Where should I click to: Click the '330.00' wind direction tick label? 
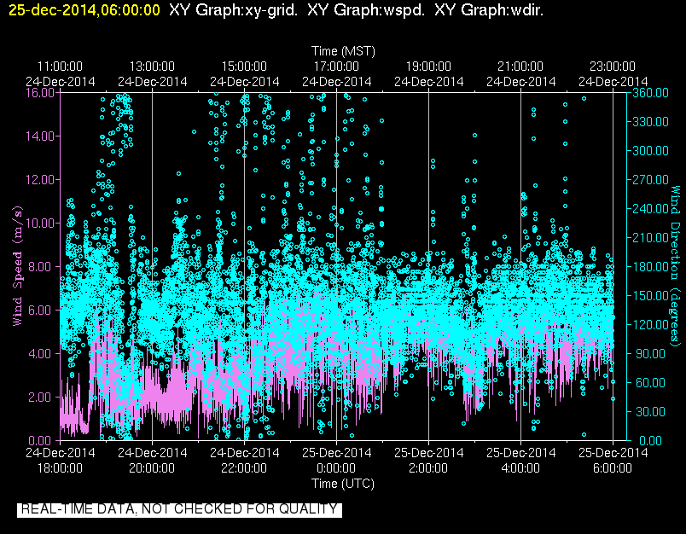tap(650, 122)
